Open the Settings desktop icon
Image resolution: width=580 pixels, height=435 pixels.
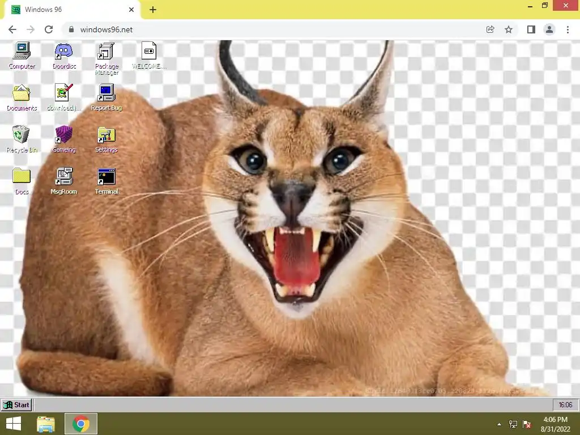(x=106, y=139)
